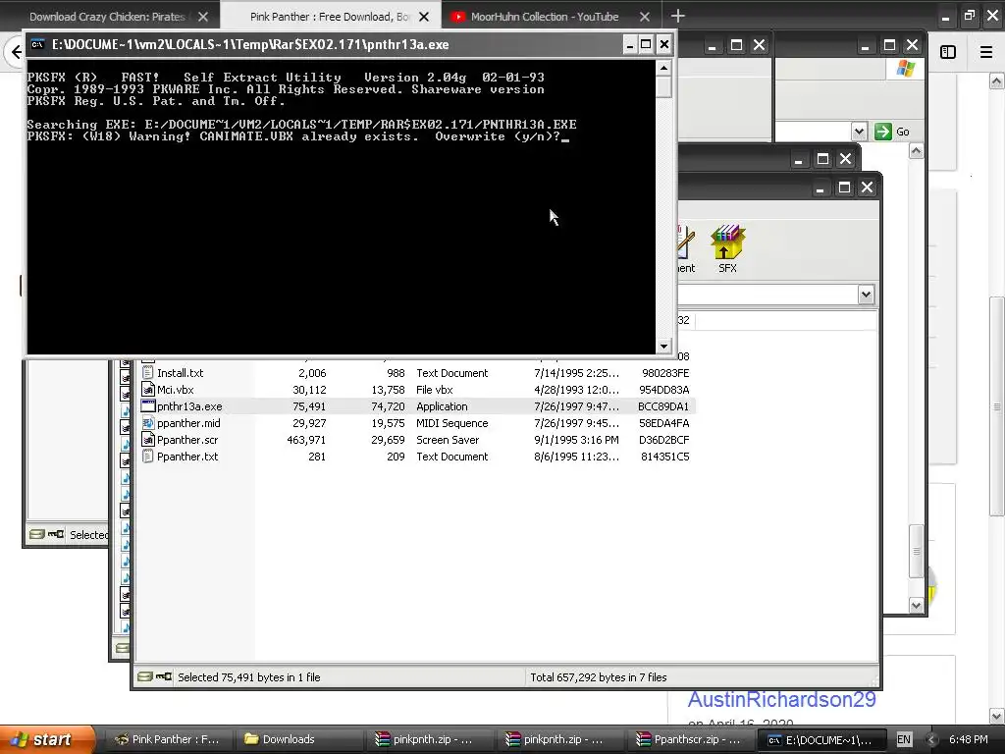
Task: Select Ppanther.scr screen saver file
Action: (417, 440)
